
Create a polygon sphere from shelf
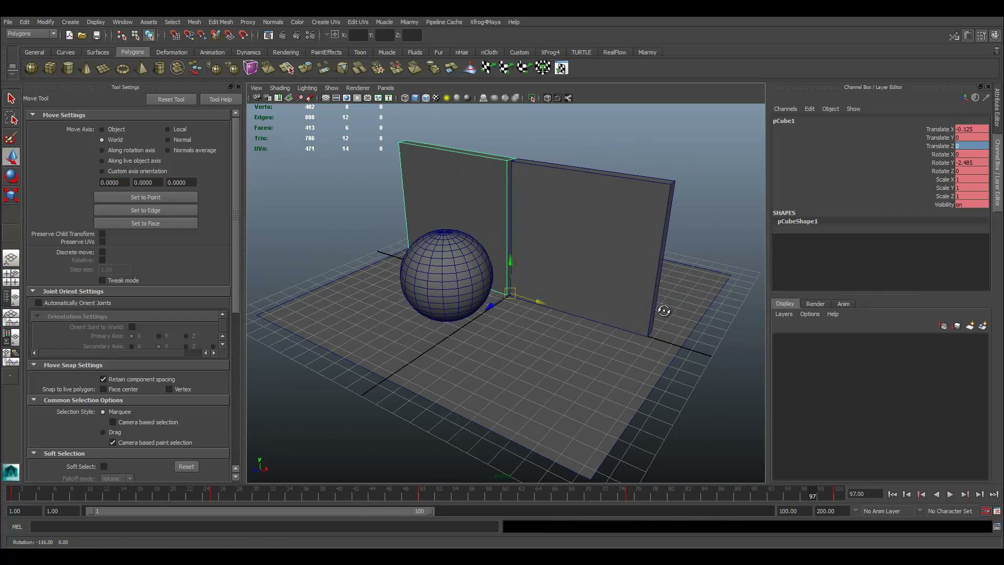pyautogui.click(x=31, y=68)
